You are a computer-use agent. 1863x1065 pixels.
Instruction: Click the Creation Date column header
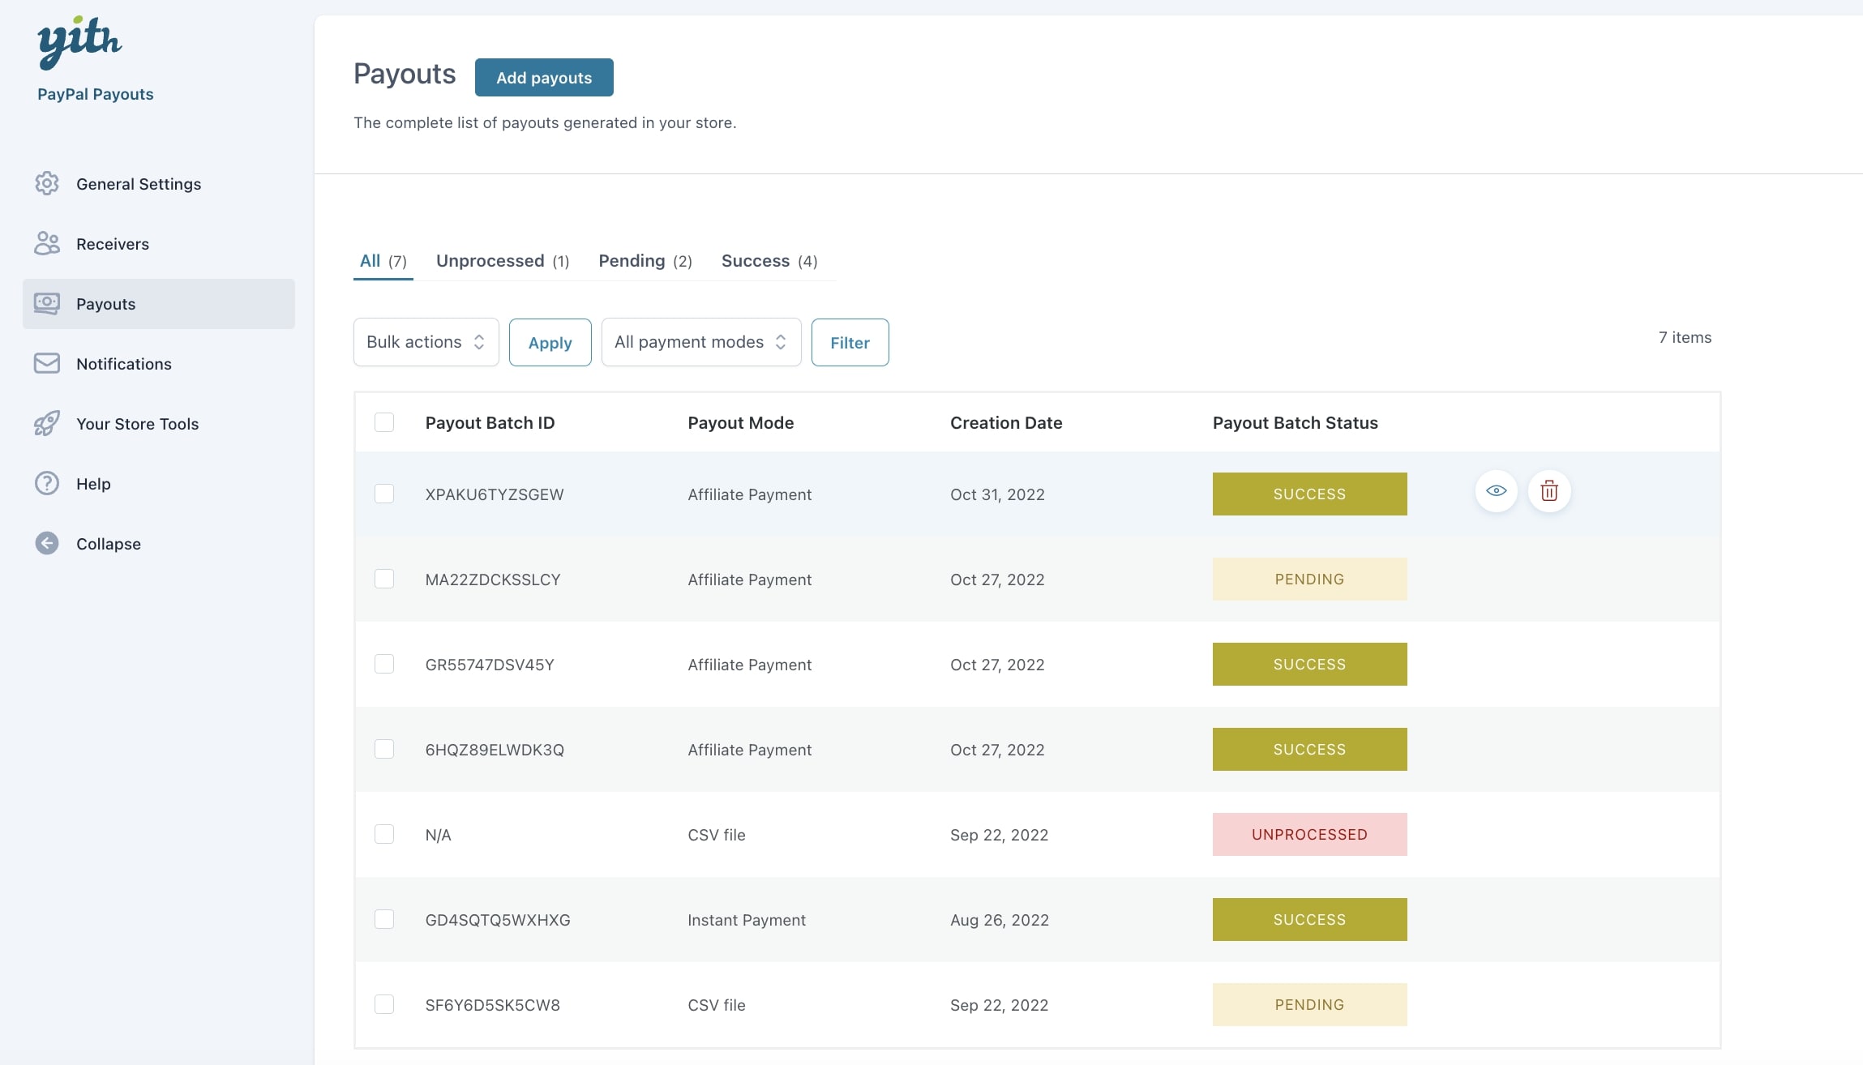click(1006, 422)
